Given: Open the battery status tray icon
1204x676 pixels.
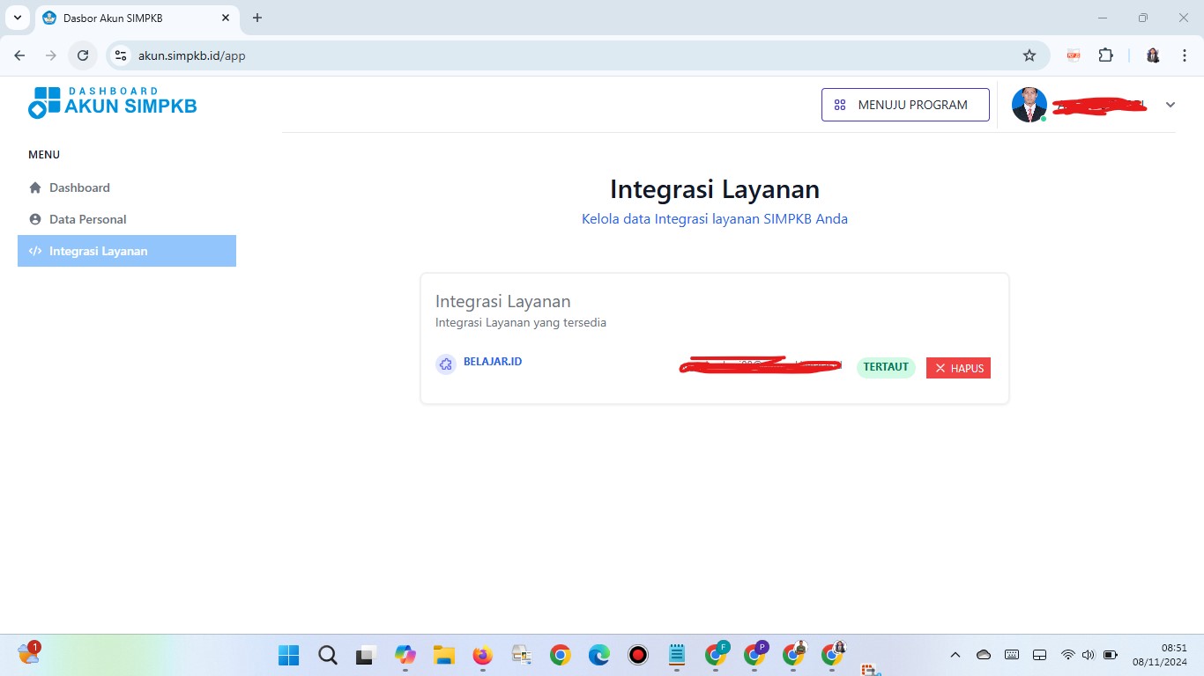Looking at the screenshot, I should [x=1111, y=655].
